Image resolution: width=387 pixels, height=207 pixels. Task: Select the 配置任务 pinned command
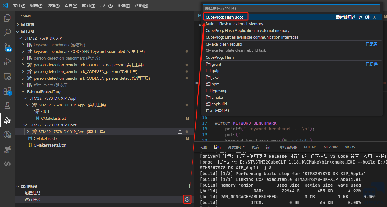tap(104, 193)
